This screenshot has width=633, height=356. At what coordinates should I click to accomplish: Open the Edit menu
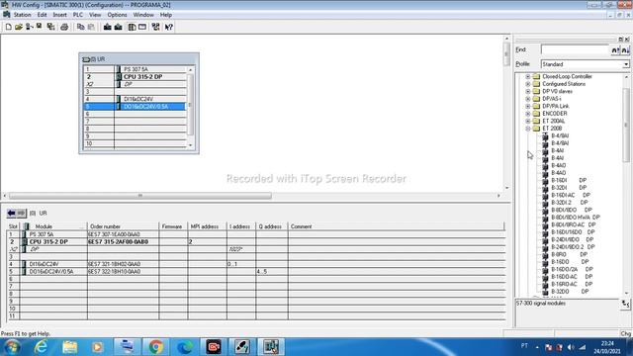(x=42, y=15)
